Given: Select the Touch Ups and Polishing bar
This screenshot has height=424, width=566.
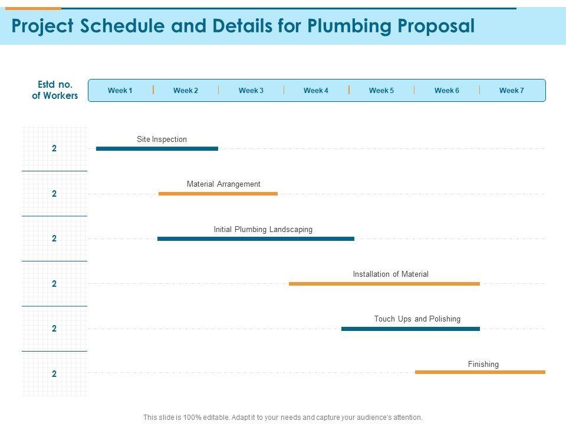Looking at the screenshot, I should pos(410,329).
